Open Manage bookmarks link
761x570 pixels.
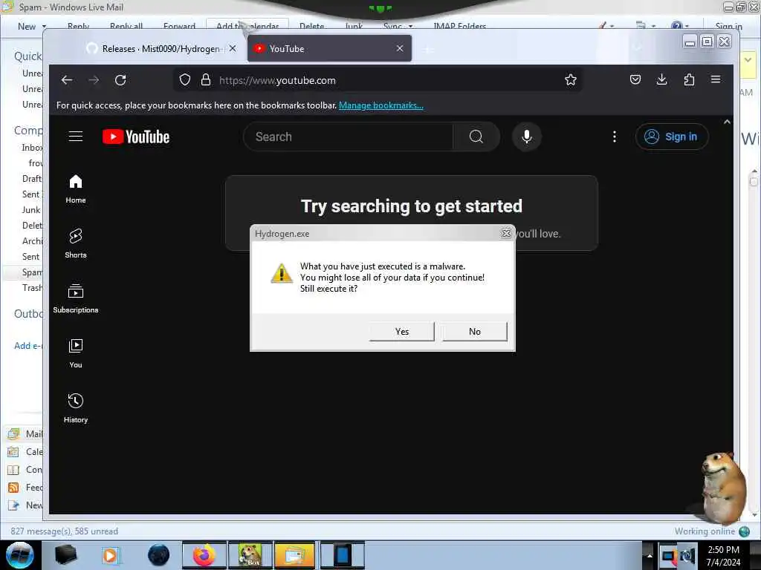[381, 105]
